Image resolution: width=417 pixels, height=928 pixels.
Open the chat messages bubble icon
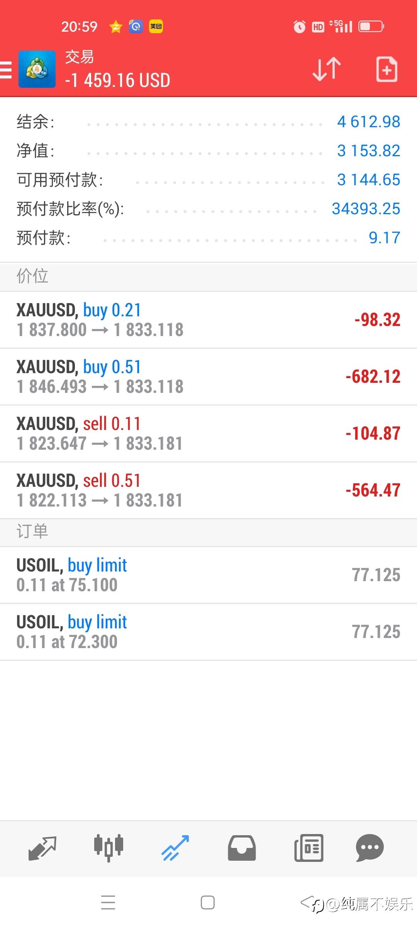coord(370,848)
